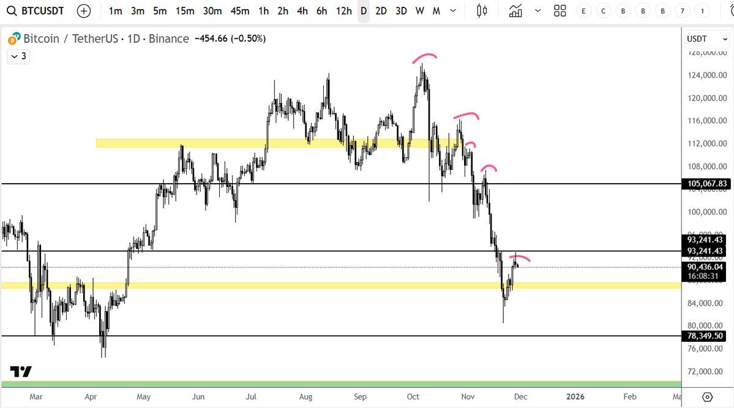Choose the W weekly interval
This screenshot has width=734, height=408.
(x=420, y=11)
